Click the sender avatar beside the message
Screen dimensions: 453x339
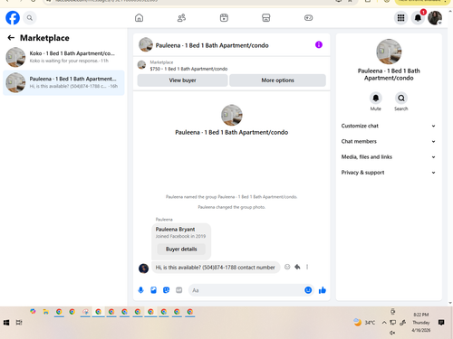coord(143,268)
